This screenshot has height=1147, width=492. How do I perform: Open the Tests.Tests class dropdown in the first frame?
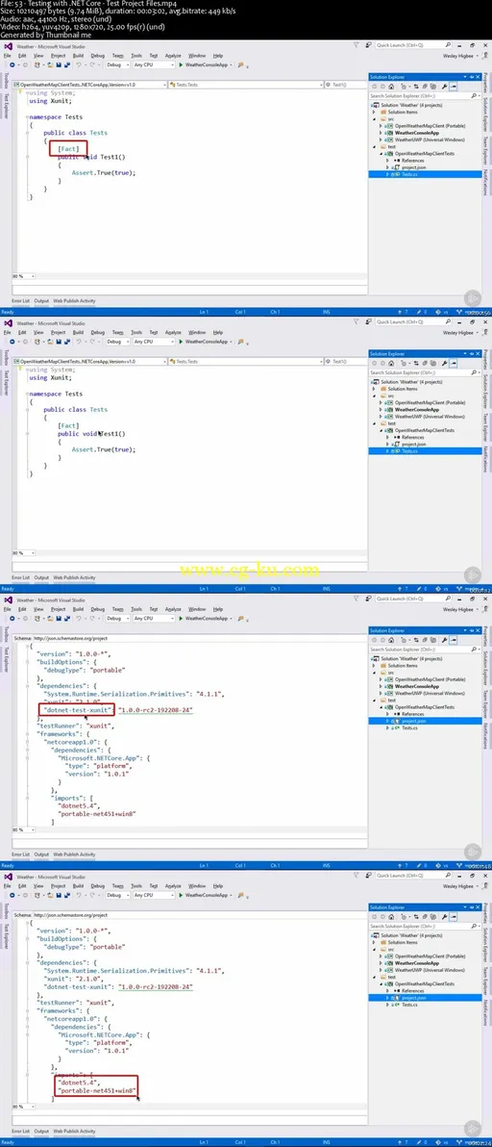246,84
